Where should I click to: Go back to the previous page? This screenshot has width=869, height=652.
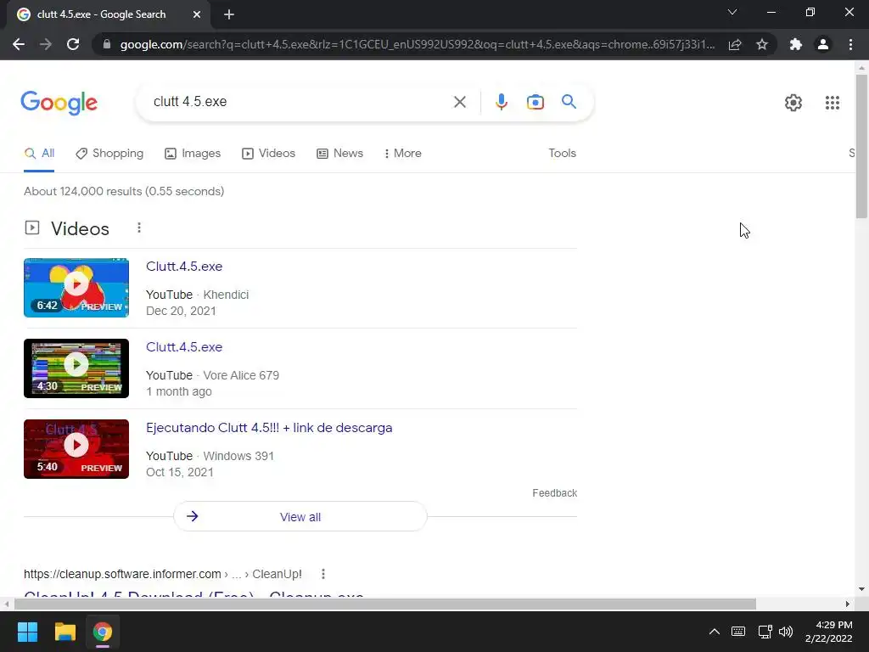(x=19, y=44)
